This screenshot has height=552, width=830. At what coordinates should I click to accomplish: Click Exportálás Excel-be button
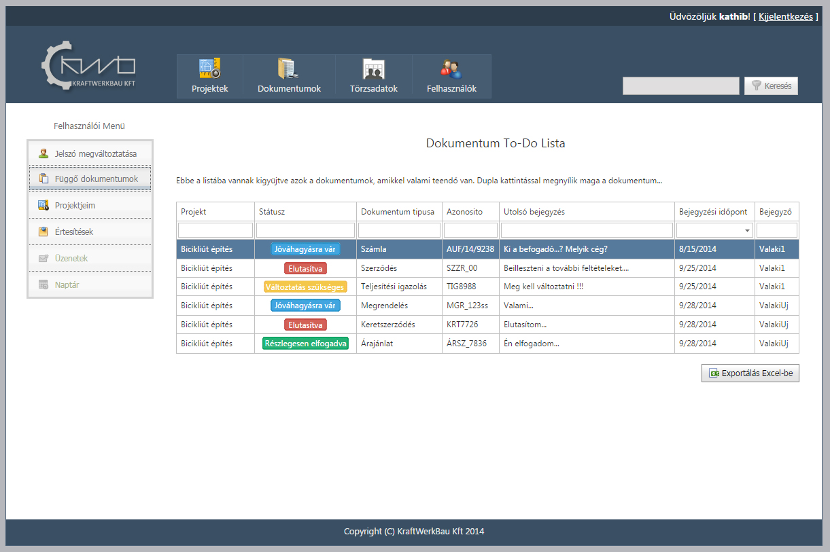[750, 373]
